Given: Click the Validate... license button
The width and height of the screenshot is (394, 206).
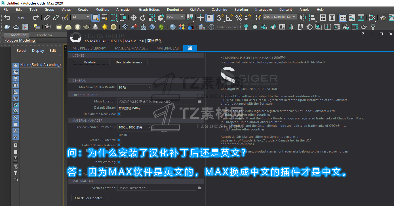Looking at the screenshot, I should [x=91, y=62].
